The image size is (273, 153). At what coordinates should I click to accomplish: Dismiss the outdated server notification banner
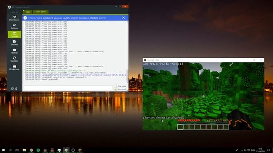pos(123,18)
